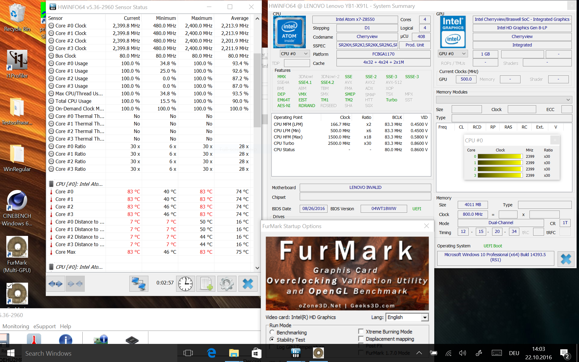
Task: Click the shrink arrows button in Sensor Status
Action: [x=75, y=284]
